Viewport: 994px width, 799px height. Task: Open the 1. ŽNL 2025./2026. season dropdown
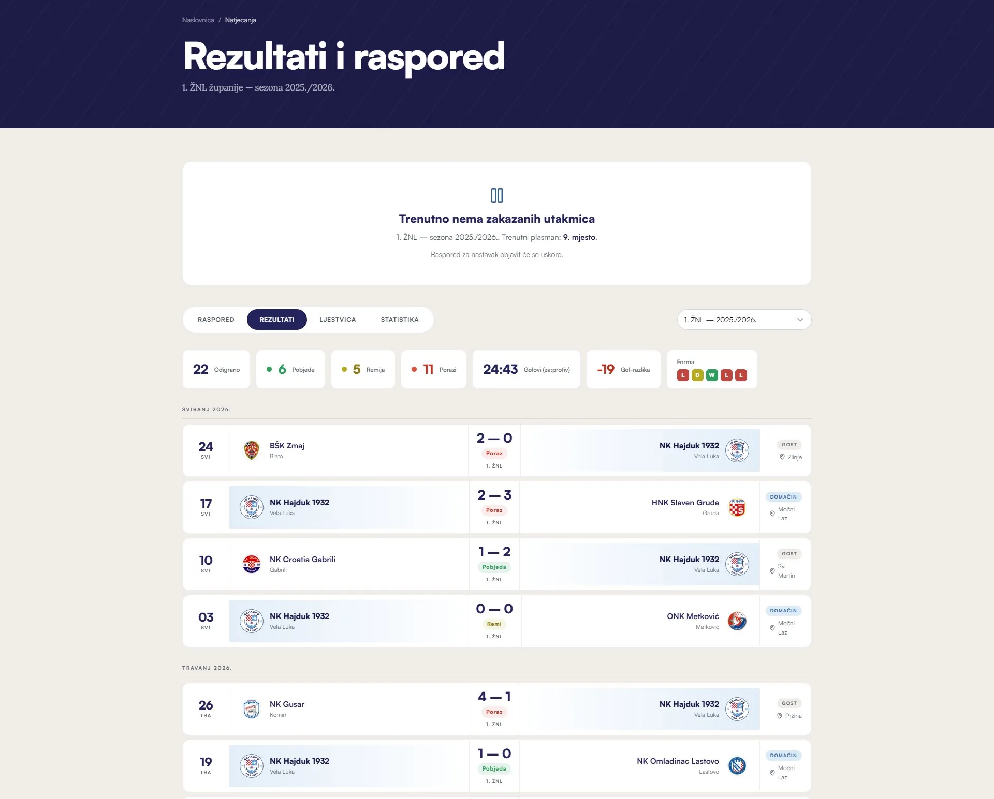coord(744,320)
